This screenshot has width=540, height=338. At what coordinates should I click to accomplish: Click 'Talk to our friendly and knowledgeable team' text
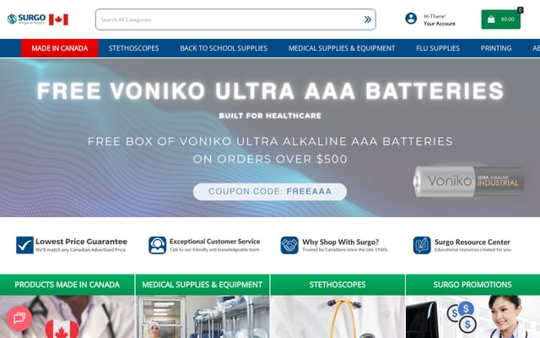click(x=215, y=249)
